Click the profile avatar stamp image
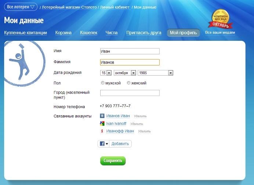Image resolution: width=254 pixels, height=185 pixels. (x=24, y=64)
